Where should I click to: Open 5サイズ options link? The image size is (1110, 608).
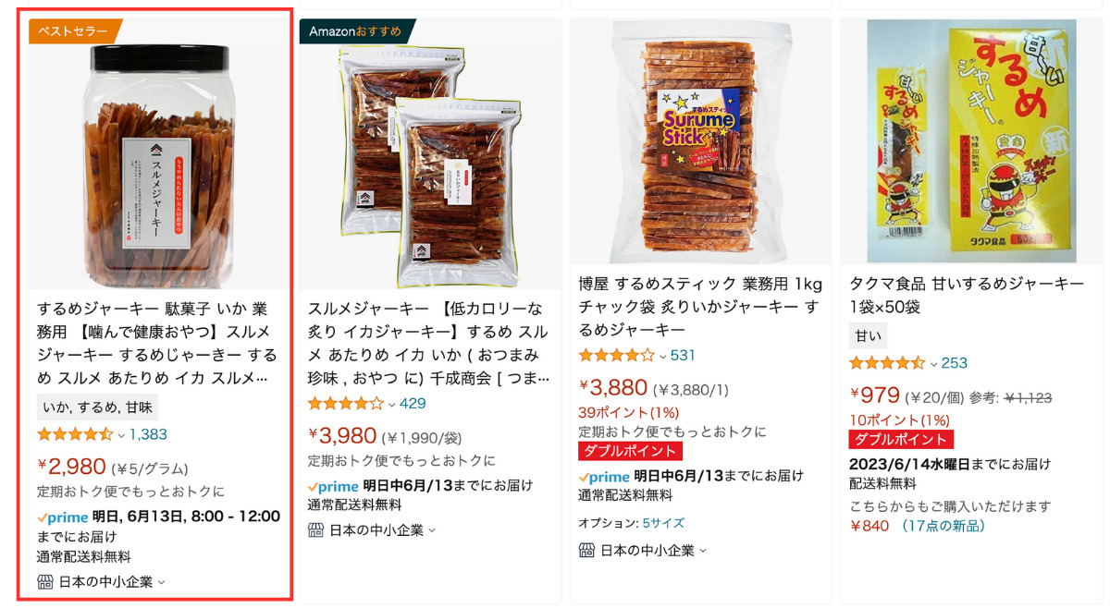(x=663, y=523)
